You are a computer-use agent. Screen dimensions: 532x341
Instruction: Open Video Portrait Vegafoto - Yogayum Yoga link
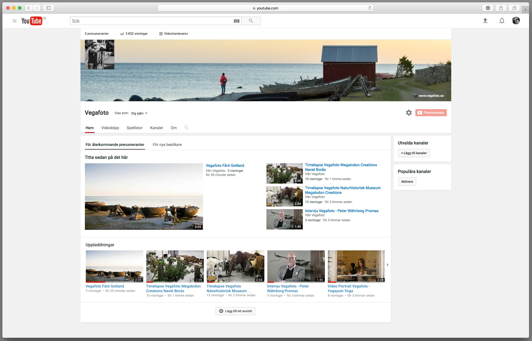pyautogui.click(x=349, y=288)
